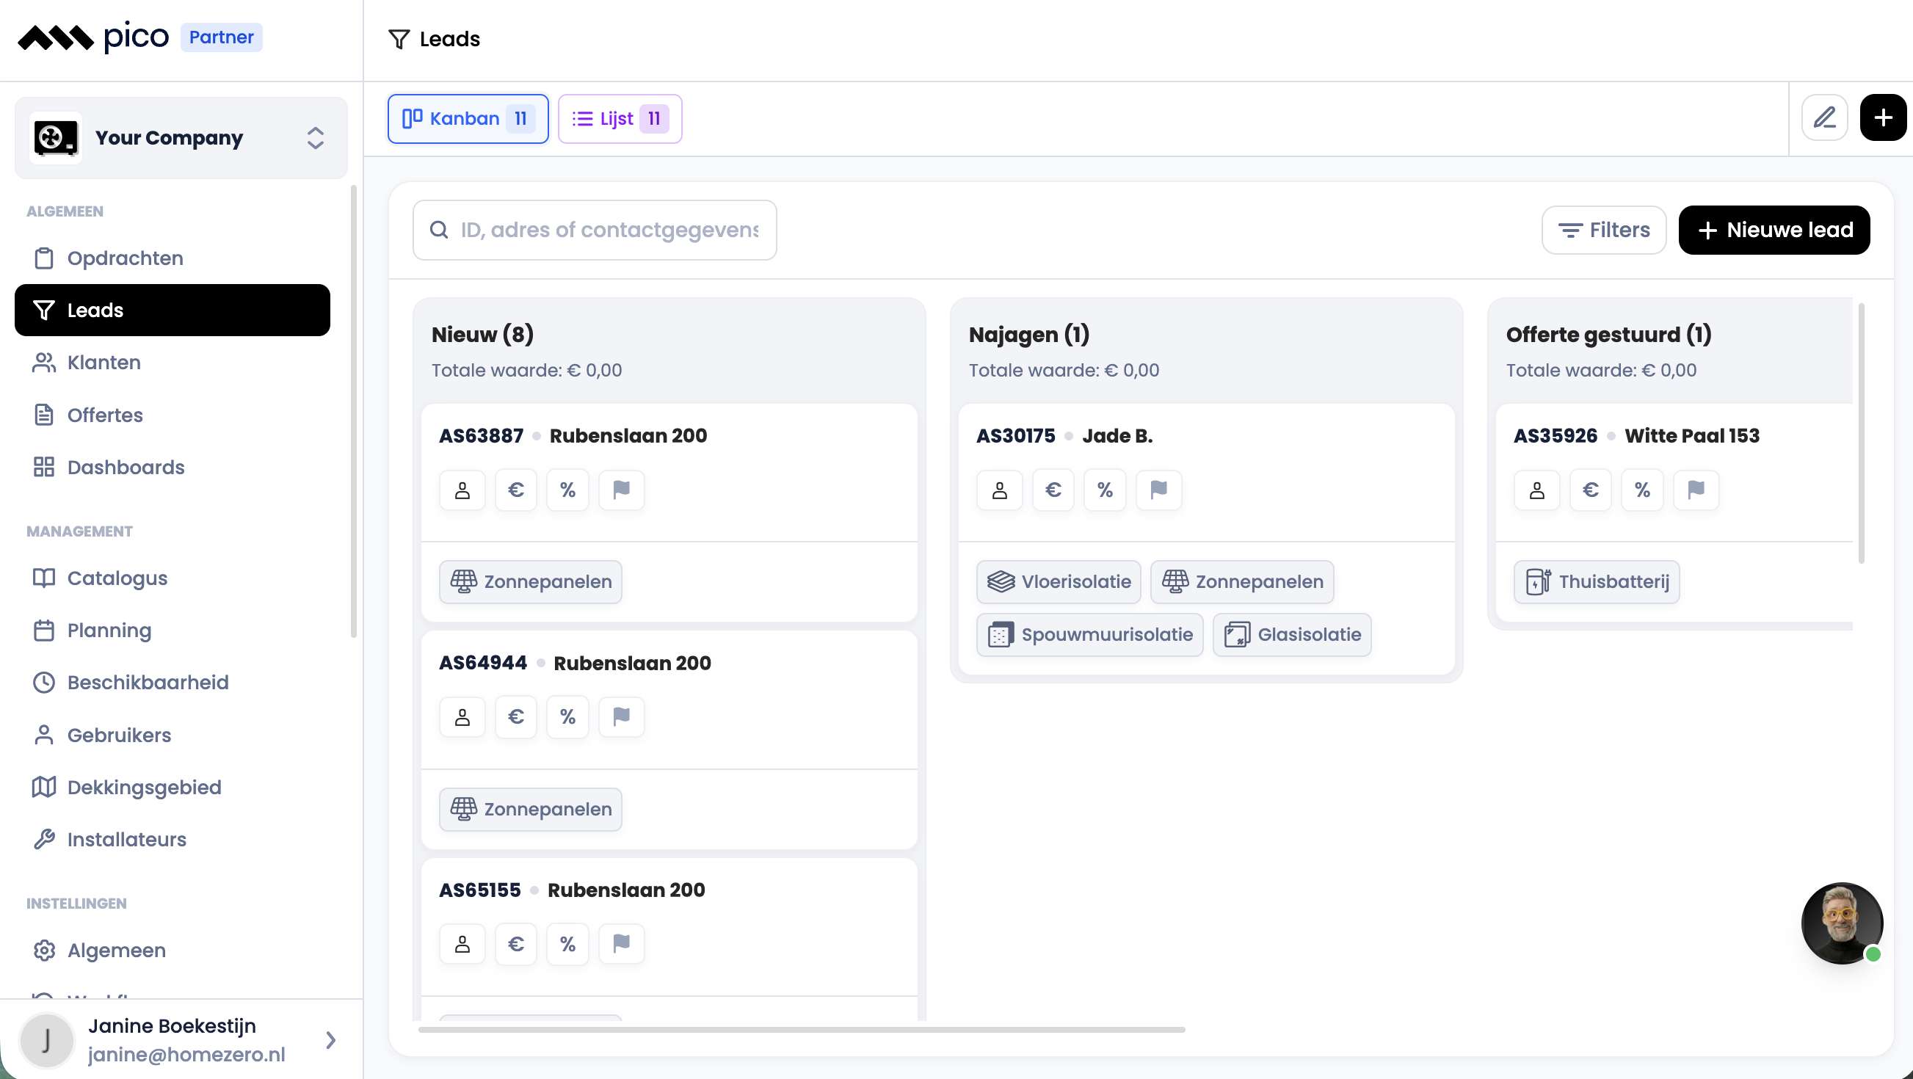Select the Kanban view tab
This screenshot has height=1079, width=1913.
tap(468, 119)
